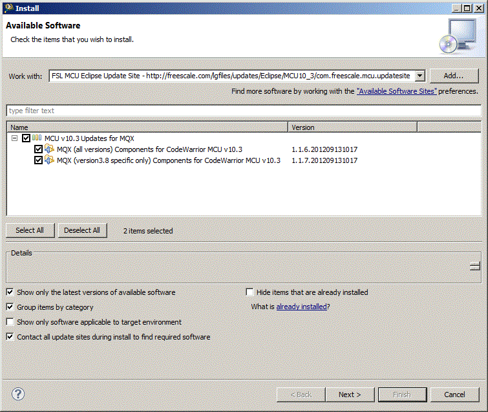
Task: Click the Select All button
Action: [30, 230]
